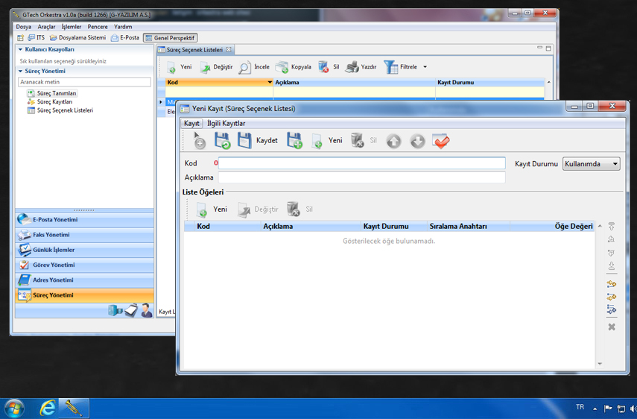Viewport: 637px width, 419px height.
Task: Click the red checkmark validate icon
Action: pyautogui.click(x=441, y=141)
